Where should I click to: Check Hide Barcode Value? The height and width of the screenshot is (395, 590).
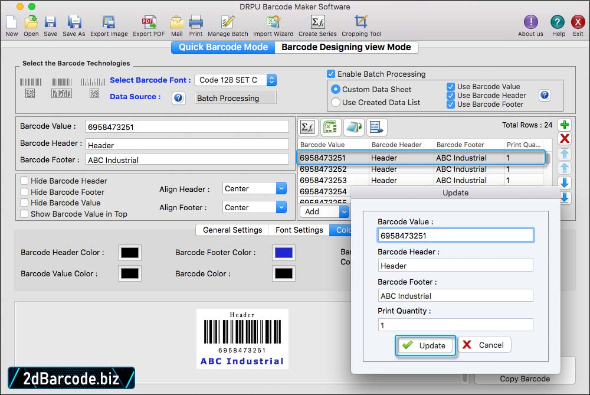tap(24, 203)
